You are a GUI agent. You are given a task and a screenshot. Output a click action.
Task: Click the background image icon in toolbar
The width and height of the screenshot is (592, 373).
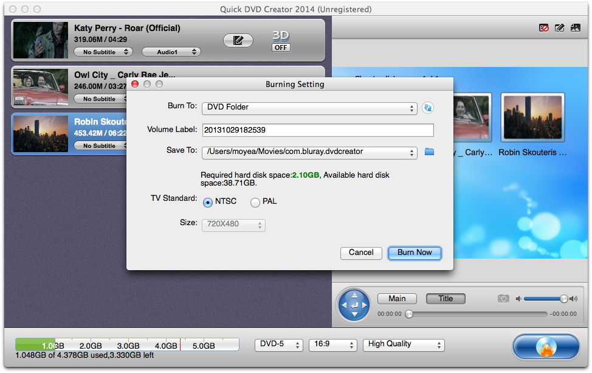click(576, 28)
